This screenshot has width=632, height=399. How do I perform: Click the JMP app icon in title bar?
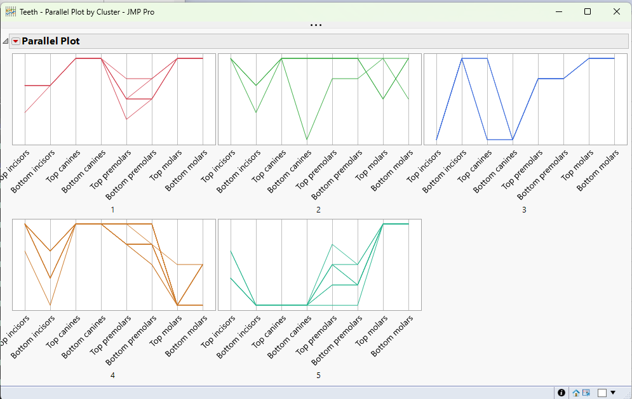point(10,11)
